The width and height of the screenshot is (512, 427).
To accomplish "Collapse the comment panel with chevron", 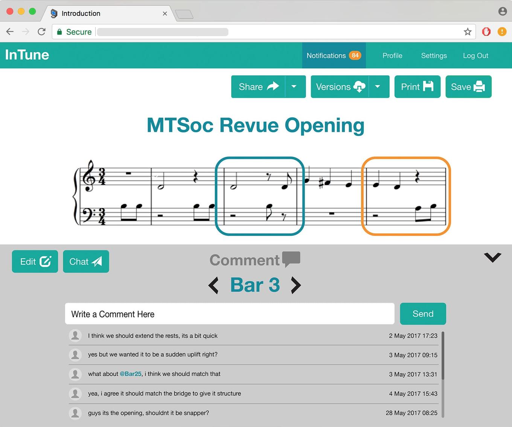I will (492, 258).
